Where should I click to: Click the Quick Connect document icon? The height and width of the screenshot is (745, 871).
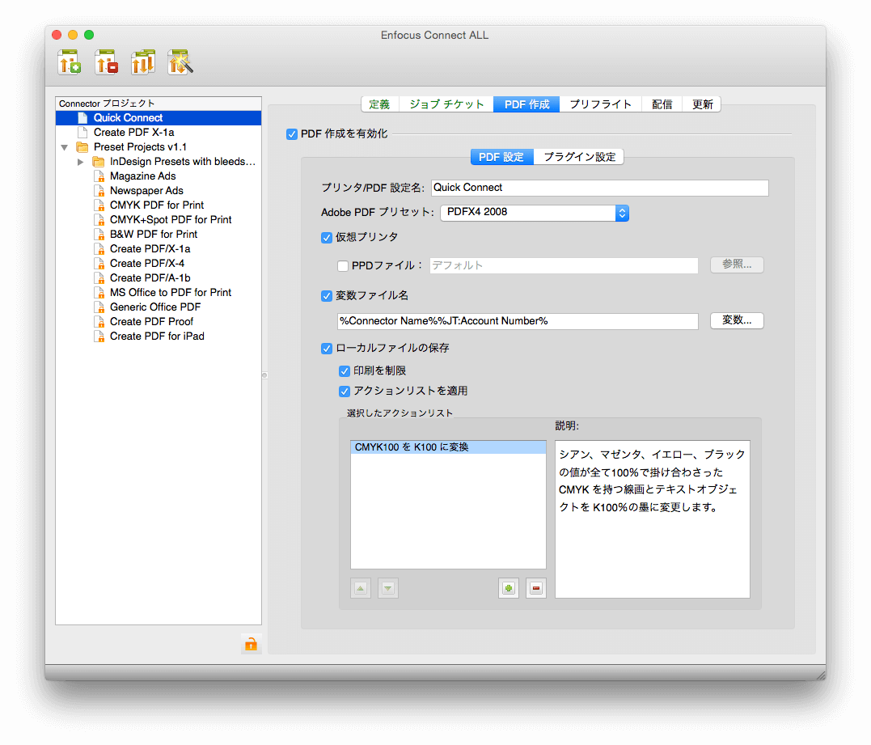[x=82, y=118]
